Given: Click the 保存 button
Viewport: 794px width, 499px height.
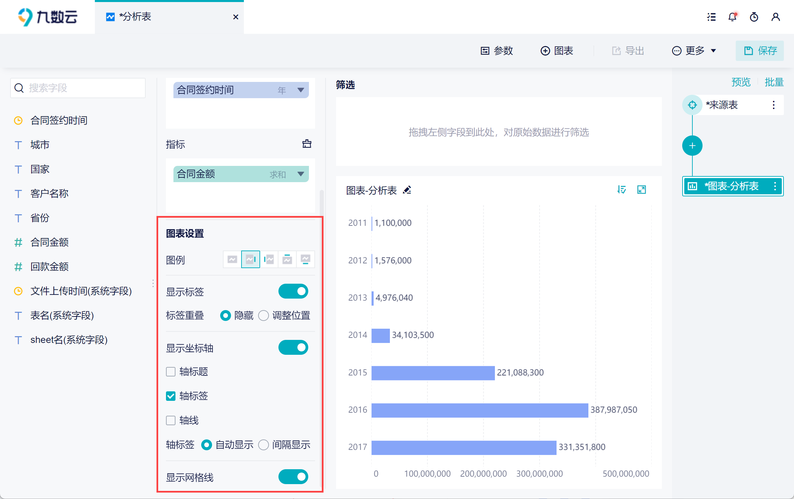Looking at the screenshot, I should [x=760, y=51].
